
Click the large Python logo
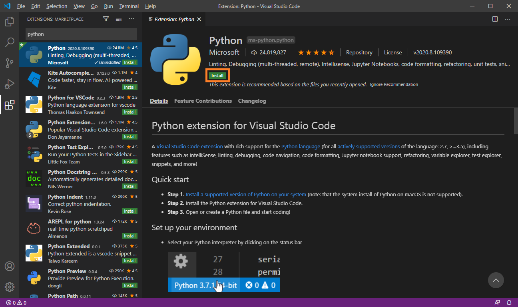(175, 60)
